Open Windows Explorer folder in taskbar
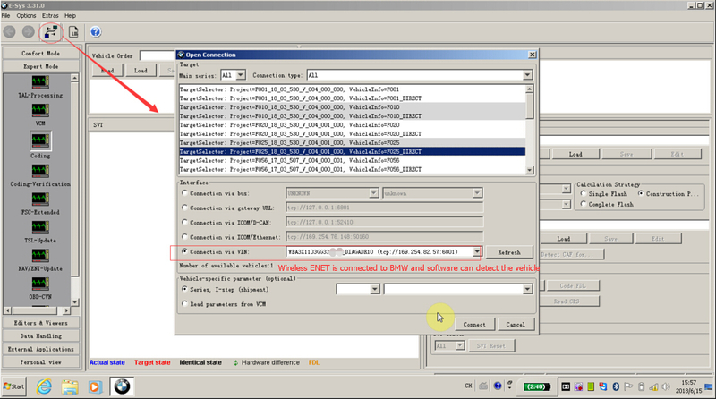Screen dimensions: 716x399 [x=70, y=386]
